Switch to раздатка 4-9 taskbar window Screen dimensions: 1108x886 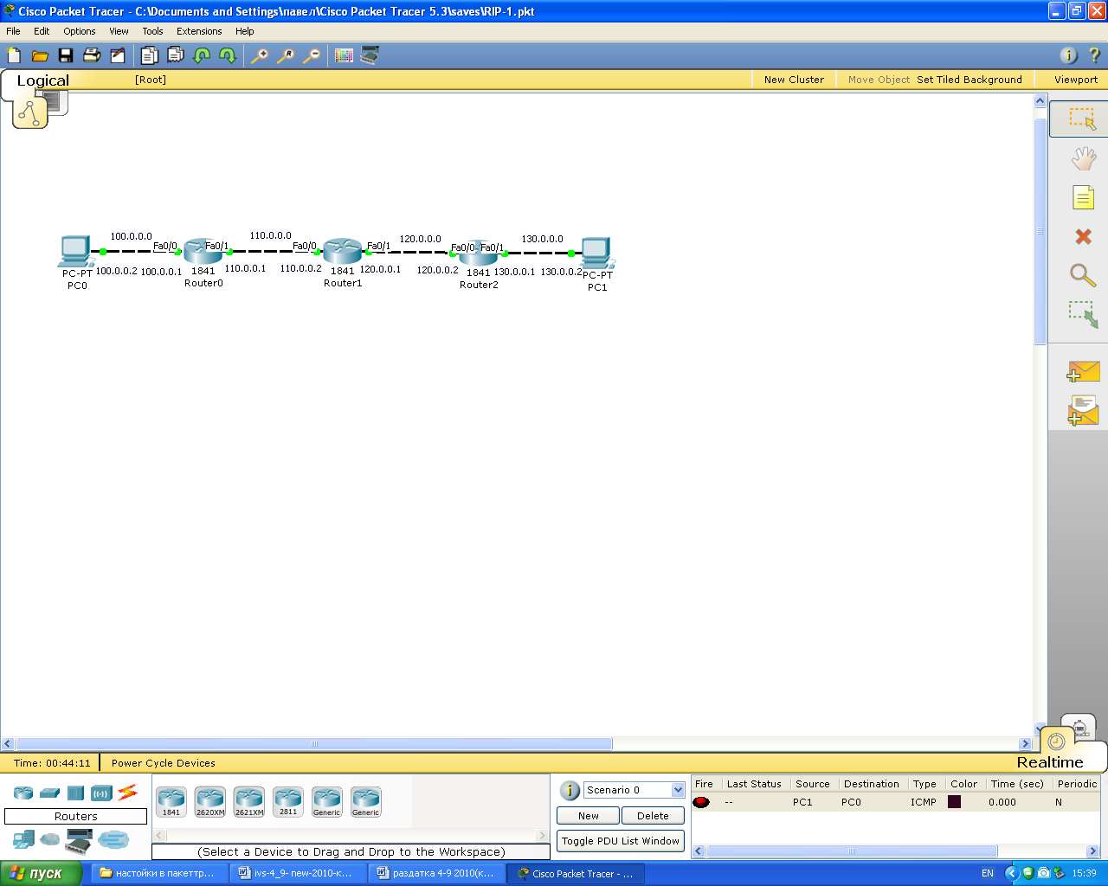436,873
